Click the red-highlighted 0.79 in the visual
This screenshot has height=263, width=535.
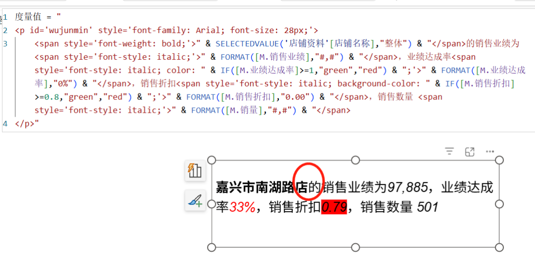point(334,207)
